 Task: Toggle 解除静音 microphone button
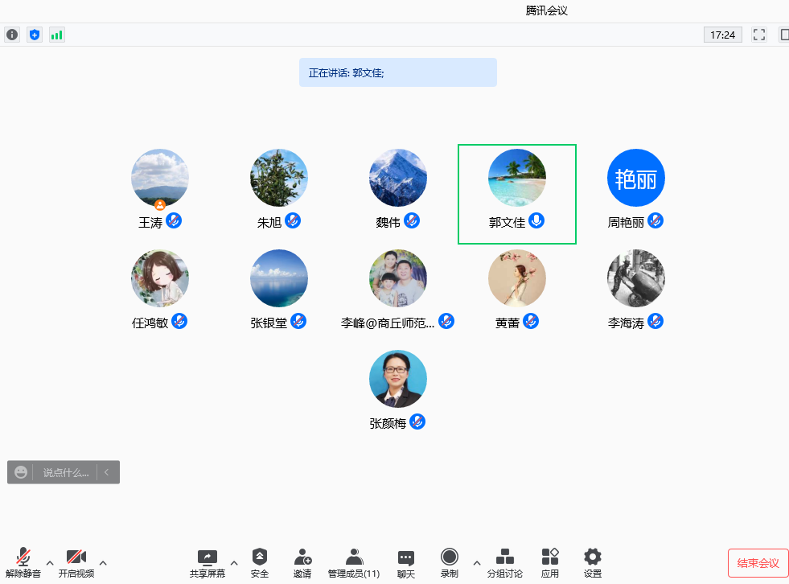(23, 562)
